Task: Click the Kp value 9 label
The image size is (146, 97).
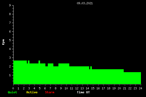Action: pos(10,5)
